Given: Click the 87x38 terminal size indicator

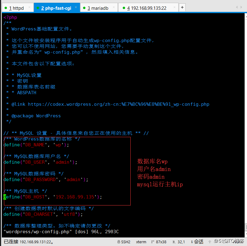Looking at the screenshot, I should click(x=161, y=242).
